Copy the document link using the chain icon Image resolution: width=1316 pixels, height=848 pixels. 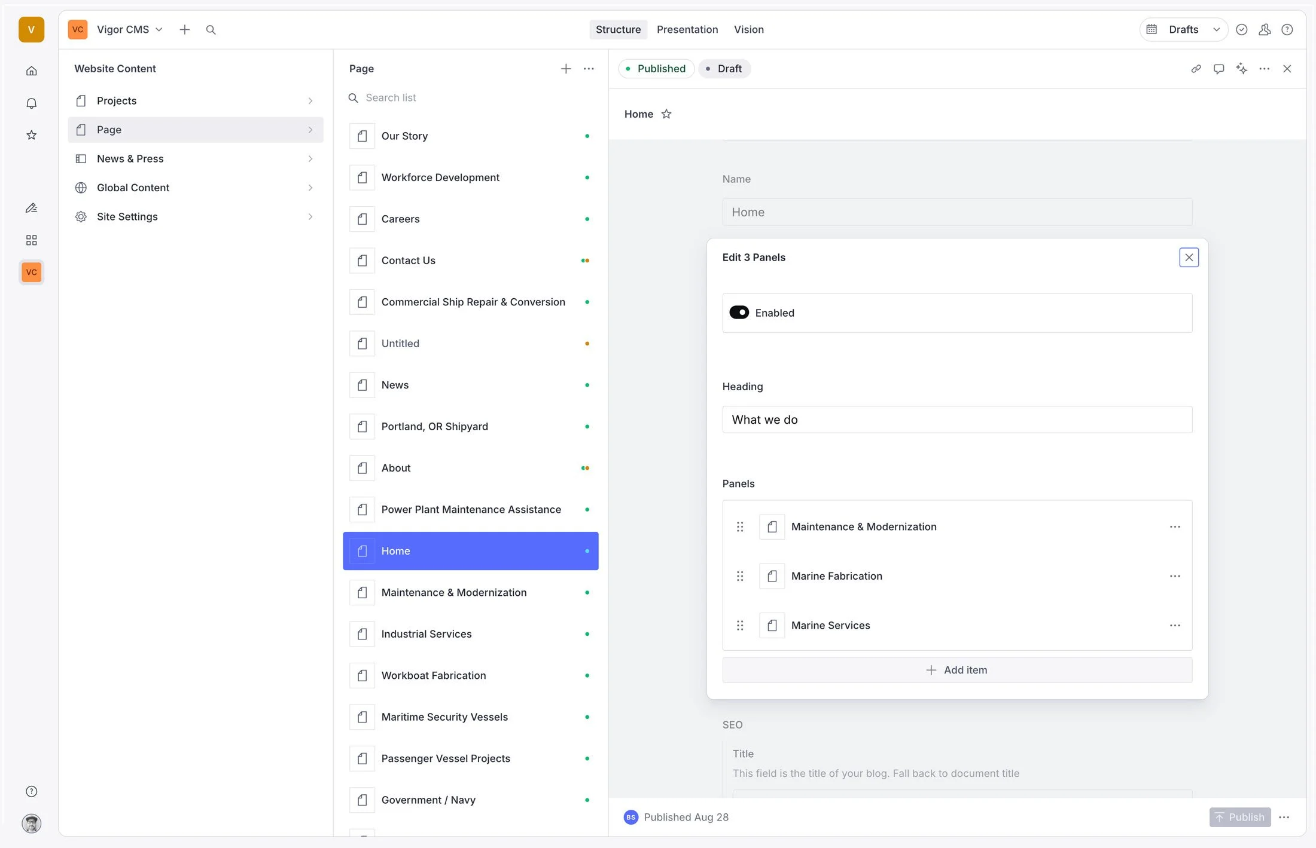1196,68
